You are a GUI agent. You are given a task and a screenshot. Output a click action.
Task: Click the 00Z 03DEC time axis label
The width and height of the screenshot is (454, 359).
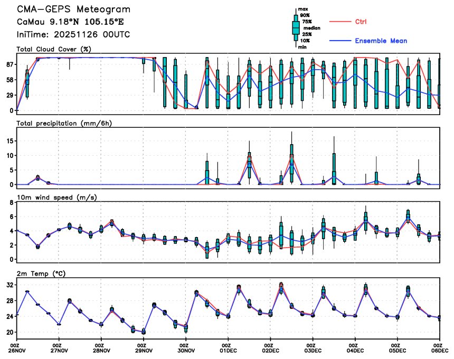pyautogui.click(x=313, y=348)
